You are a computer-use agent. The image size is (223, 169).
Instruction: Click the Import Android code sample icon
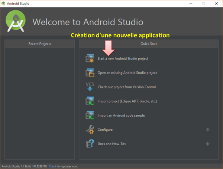[90, 115]
